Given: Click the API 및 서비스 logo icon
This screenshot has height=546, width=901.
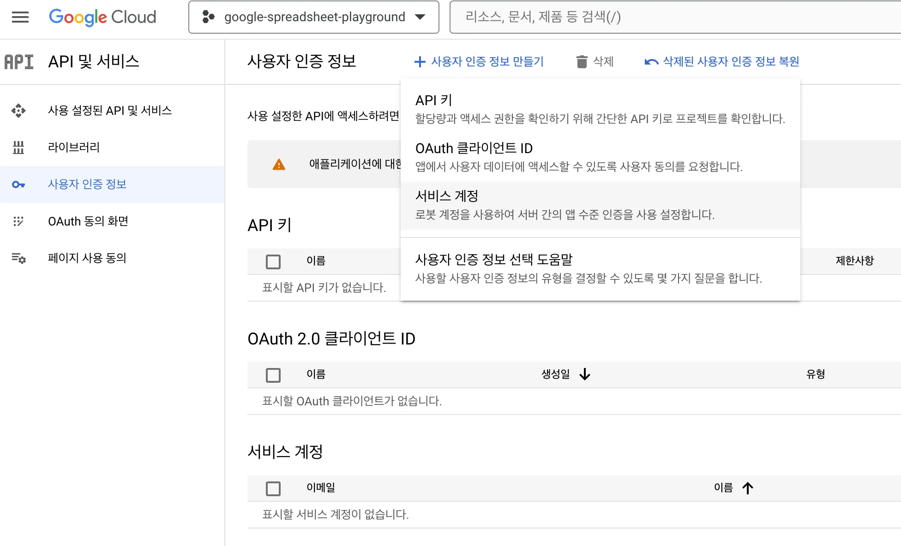Looking at the screenshot, I should pos(19,61).
